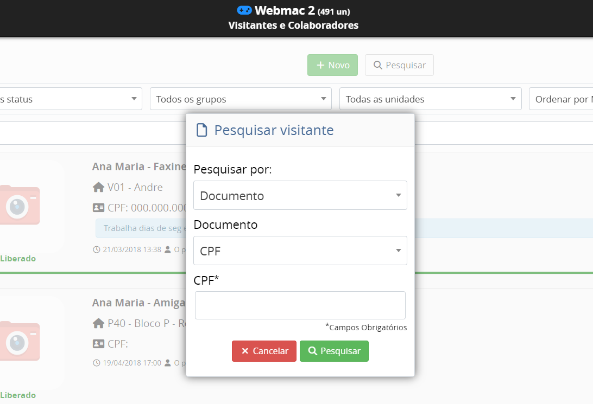
Task: Click the clock icon beside 19/04/2018 17:00
Action: point(97,363)
